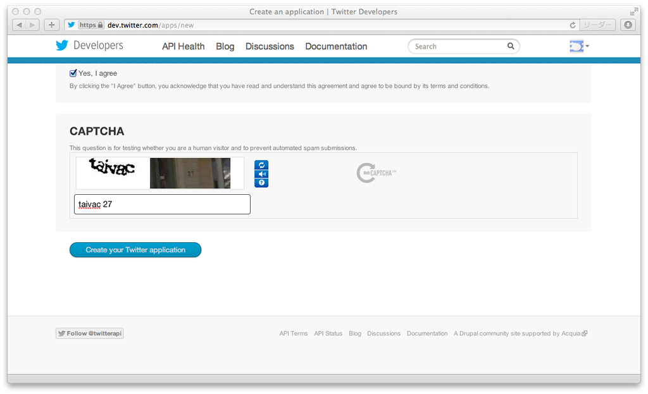Open the Discussions footer link

pos(383,333)
